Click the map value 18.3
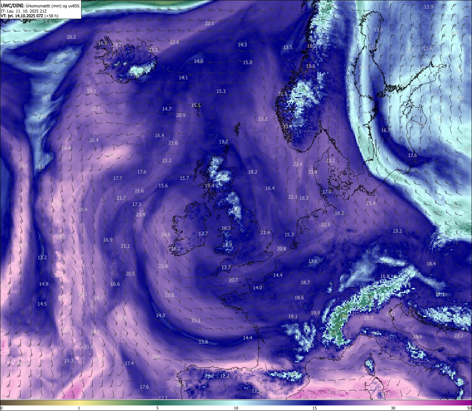 click(304, 198)
